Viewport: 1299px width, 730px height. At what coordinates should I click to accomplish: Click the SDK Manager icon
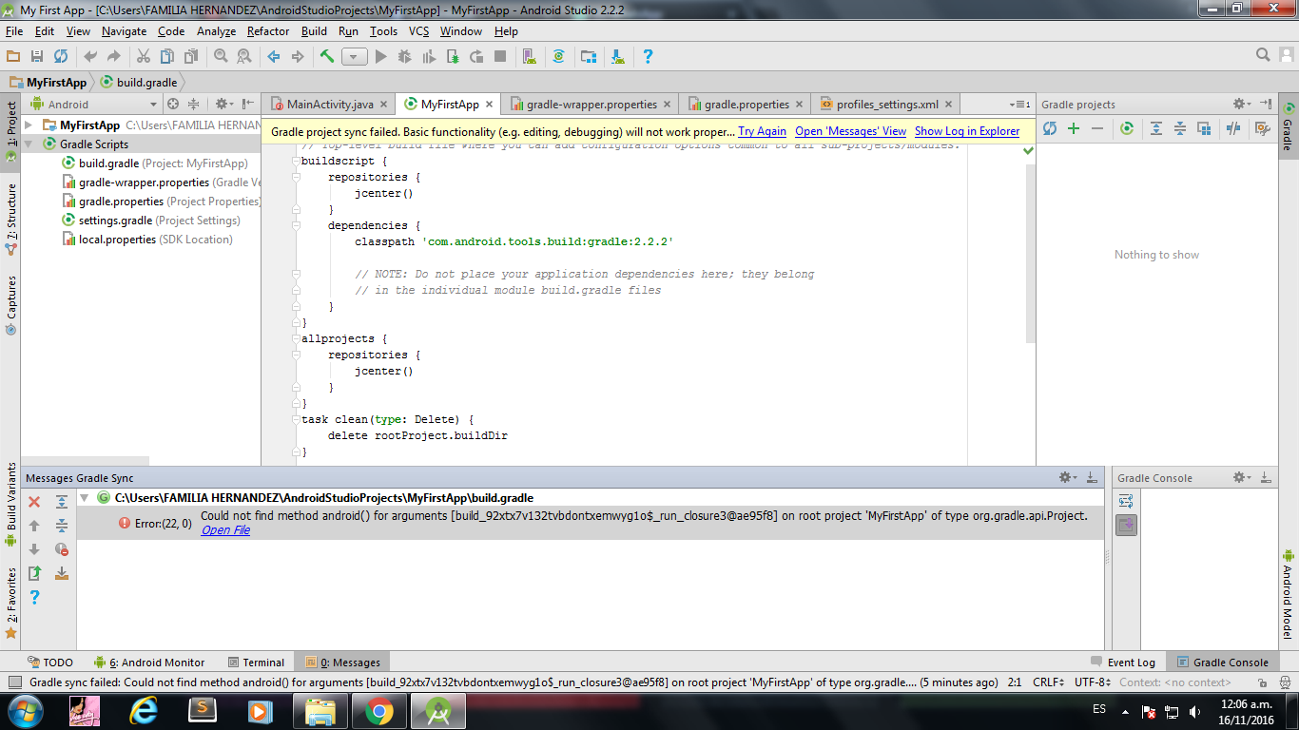pyautogui.click(x=618, y=57)
